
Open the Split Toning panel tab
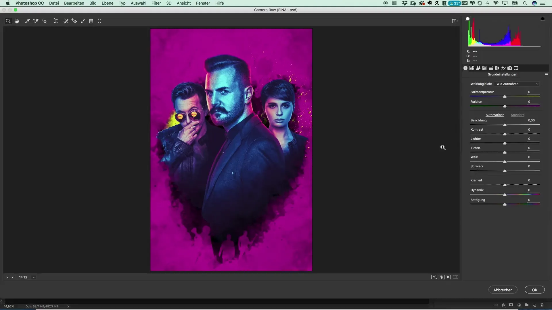(x=491, y=68)
